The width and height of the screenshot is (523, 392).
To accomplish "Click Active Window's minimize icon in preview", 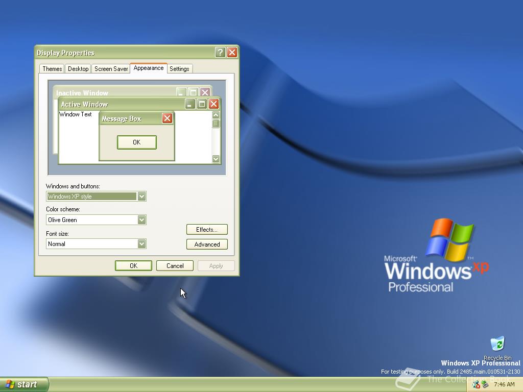I will pos(190,104).
